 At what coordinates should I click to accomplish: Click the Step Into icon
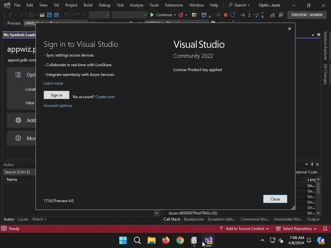click(x=249, y=15)
